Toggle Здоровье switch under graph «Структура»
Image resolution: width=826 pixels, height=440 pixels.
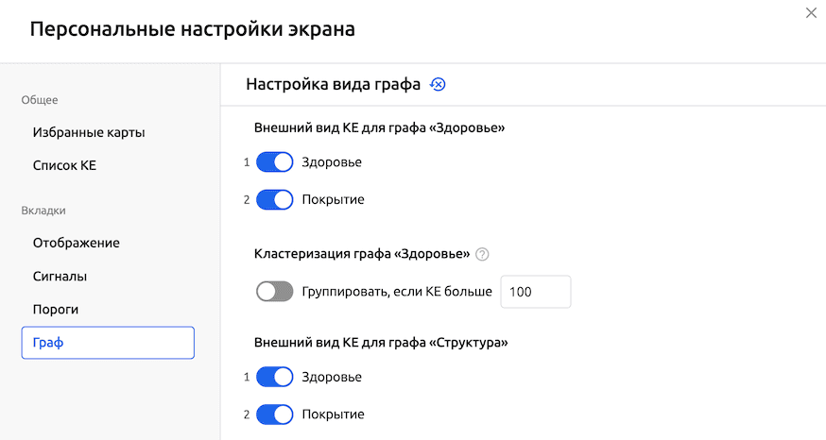275,377
